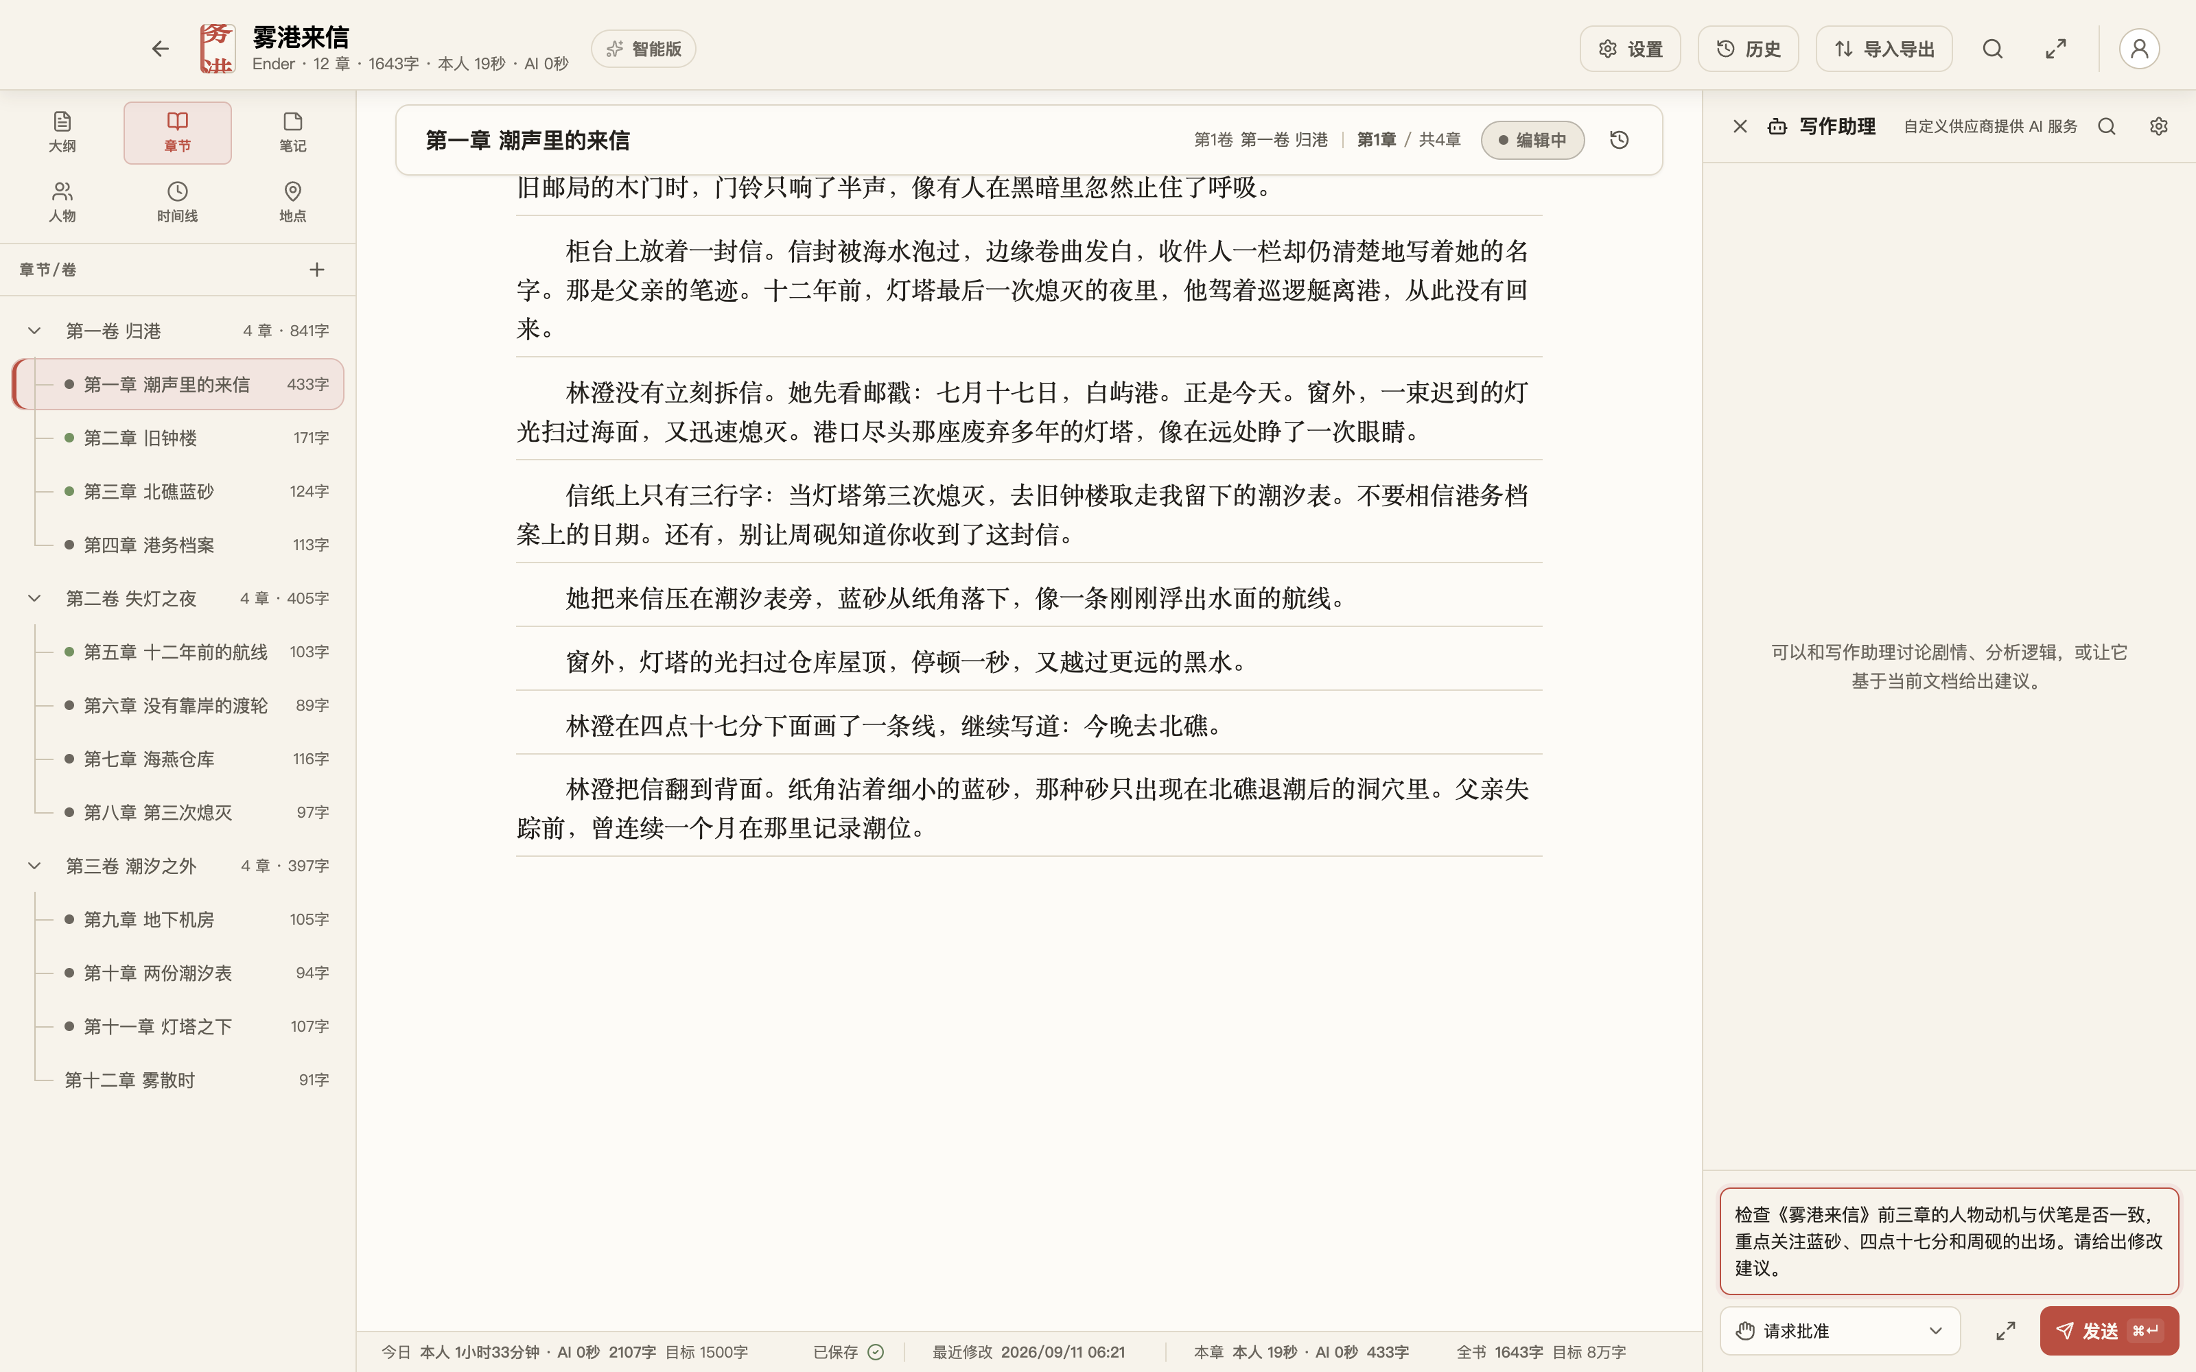Screen dimensions: 2196x1372
Task: Open the user account avatar
Action: pyautogui.click(x=2139, y=49)
